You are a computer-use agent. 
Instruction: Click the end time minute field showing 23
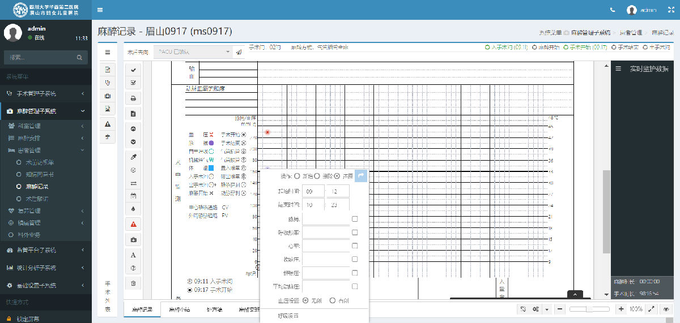(339, 205)
